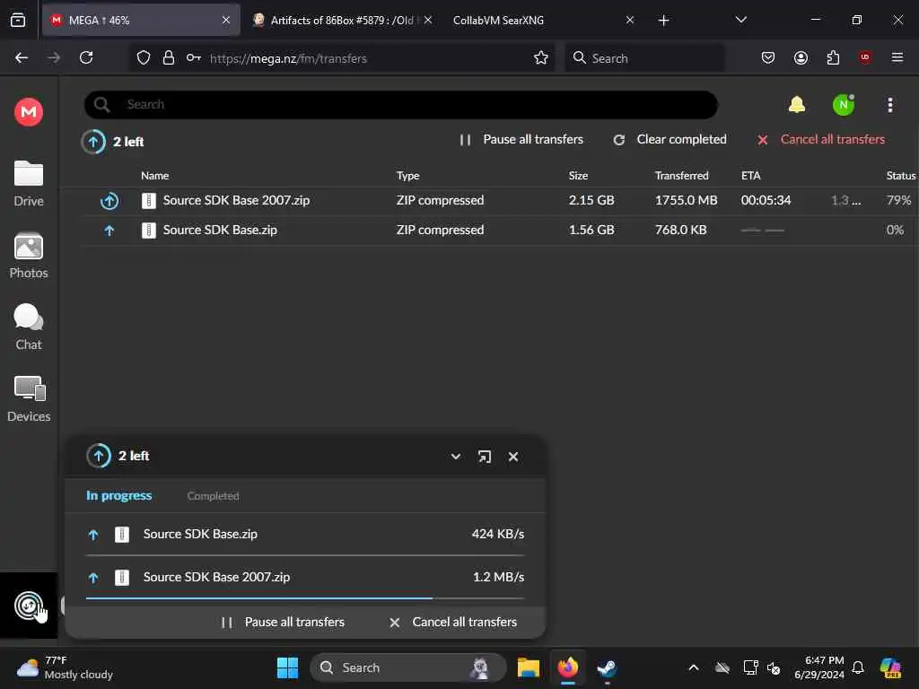The height and width of the screenshot is (689, 919).
Task: Bookmark this page with the star
Action: tap(540, 58)
